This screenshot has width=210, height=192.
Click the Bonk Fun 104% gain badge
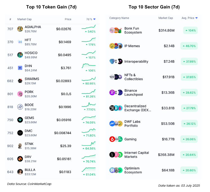point(190,30)
